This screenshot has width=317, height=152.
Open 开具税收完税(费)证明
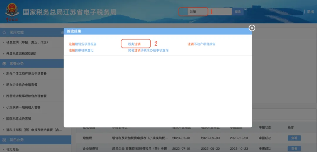pos(21,54)
